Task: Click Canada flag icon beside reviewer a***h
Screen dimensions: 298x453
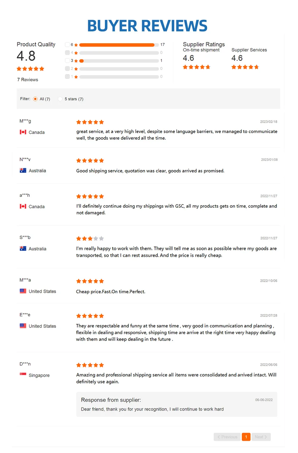Action: [x=23, y=206]
